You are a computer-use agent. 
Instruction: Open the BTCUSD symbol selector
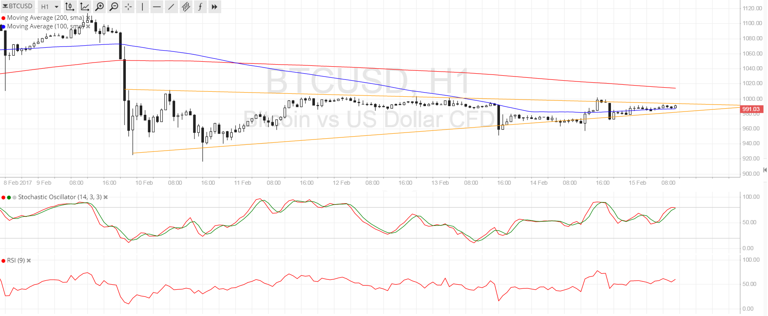pos(18,6)
